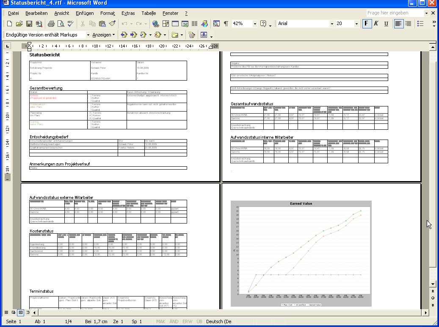This screenshot has width=439, height=327.
Task: Click the vertical scrollbar down arrow
Action: pos(433,284)
